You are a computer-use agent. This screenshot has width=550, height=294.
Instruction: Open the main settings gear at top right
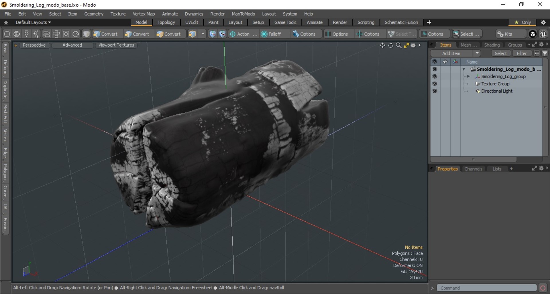click(x=543, y=22)
